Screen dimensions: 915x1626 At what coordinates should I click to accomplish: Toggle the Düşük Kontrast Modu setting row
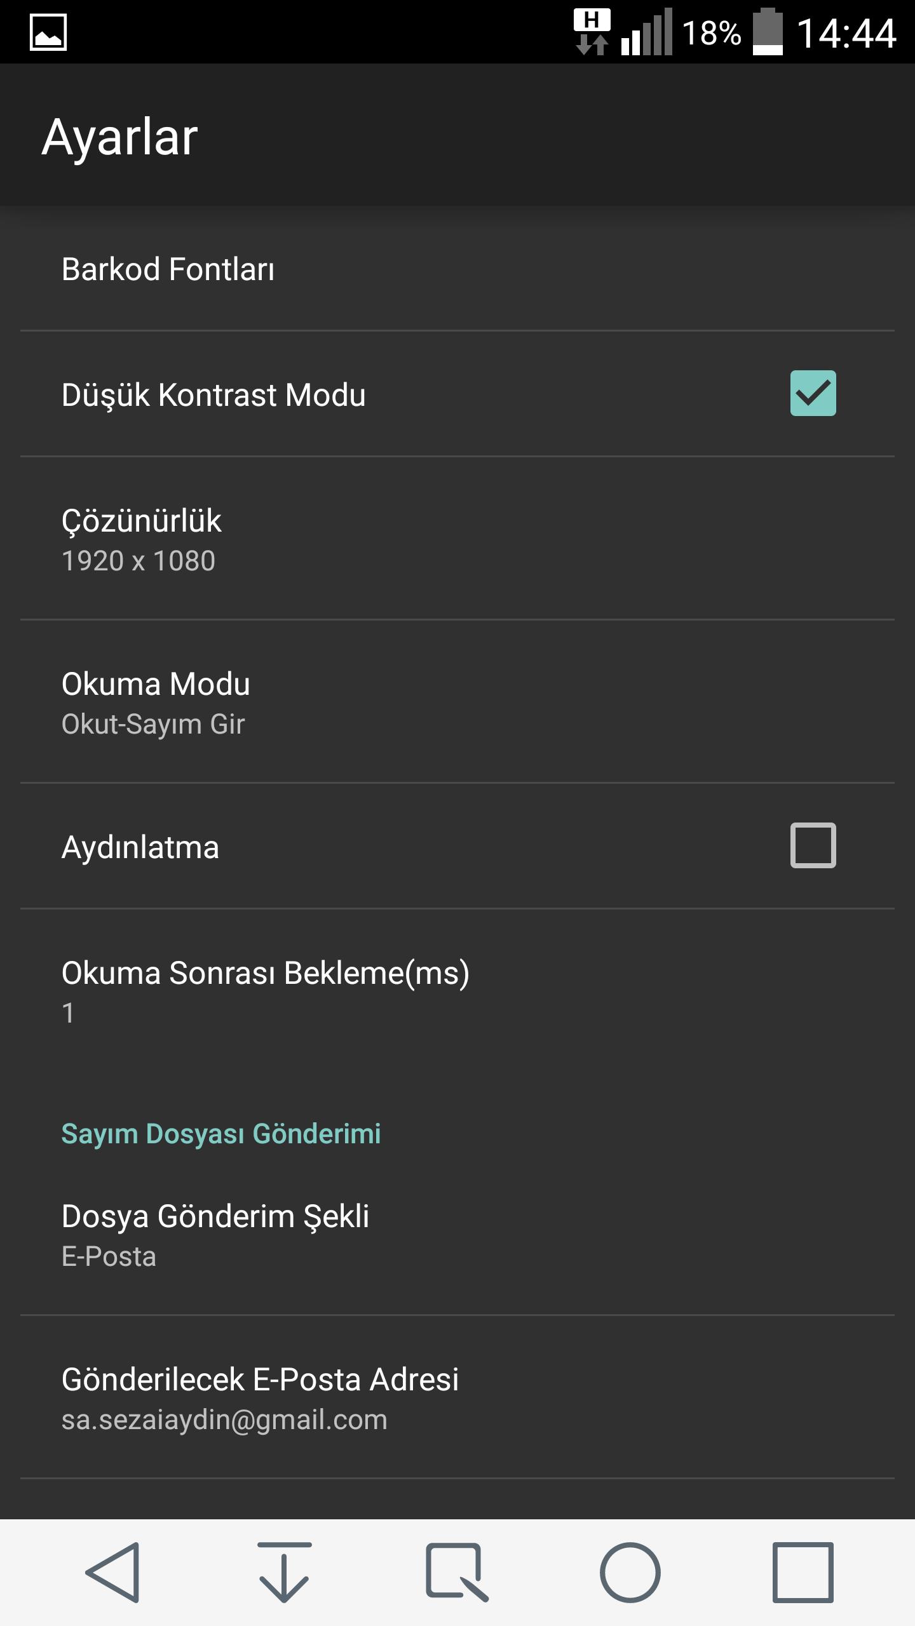[x=457, y=394]
